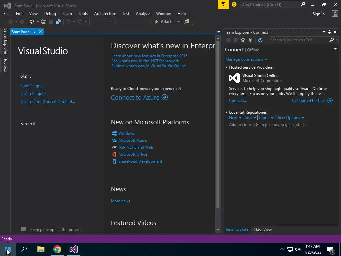Click the Save All toolbar icon
Viewport: 341px width, 256px height.
(58, 22)
